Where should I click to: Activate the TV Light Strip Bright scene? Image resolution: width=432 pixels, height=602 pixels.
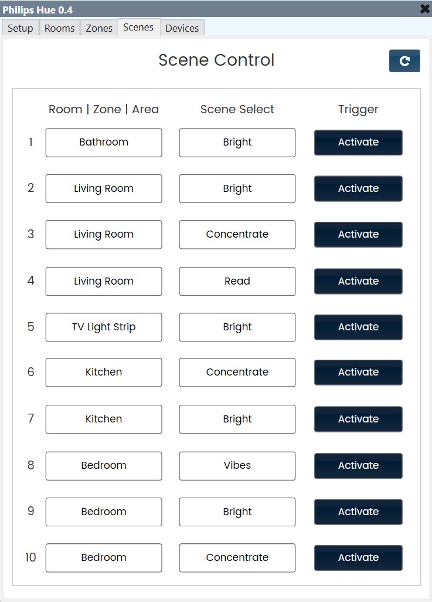coord(358,327)
